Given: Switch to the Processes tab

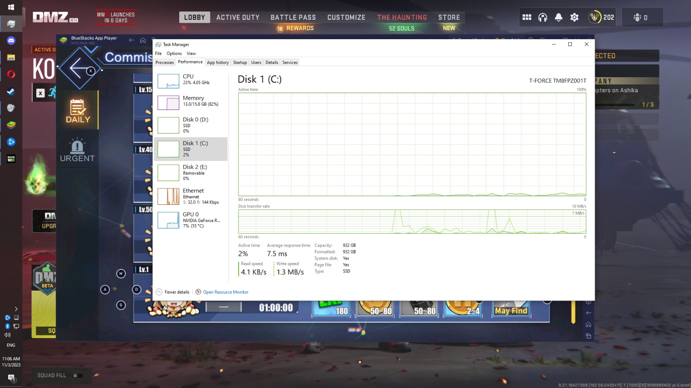Looking at the screenshot, I should 165,63.
